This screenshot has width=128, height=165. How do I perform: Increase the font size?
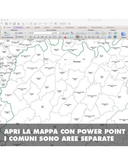pos(63,33)
